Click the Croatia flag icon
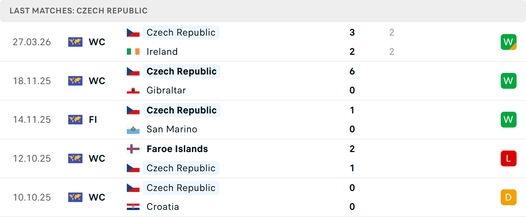The image size is (526, 217). pos(133,207)
